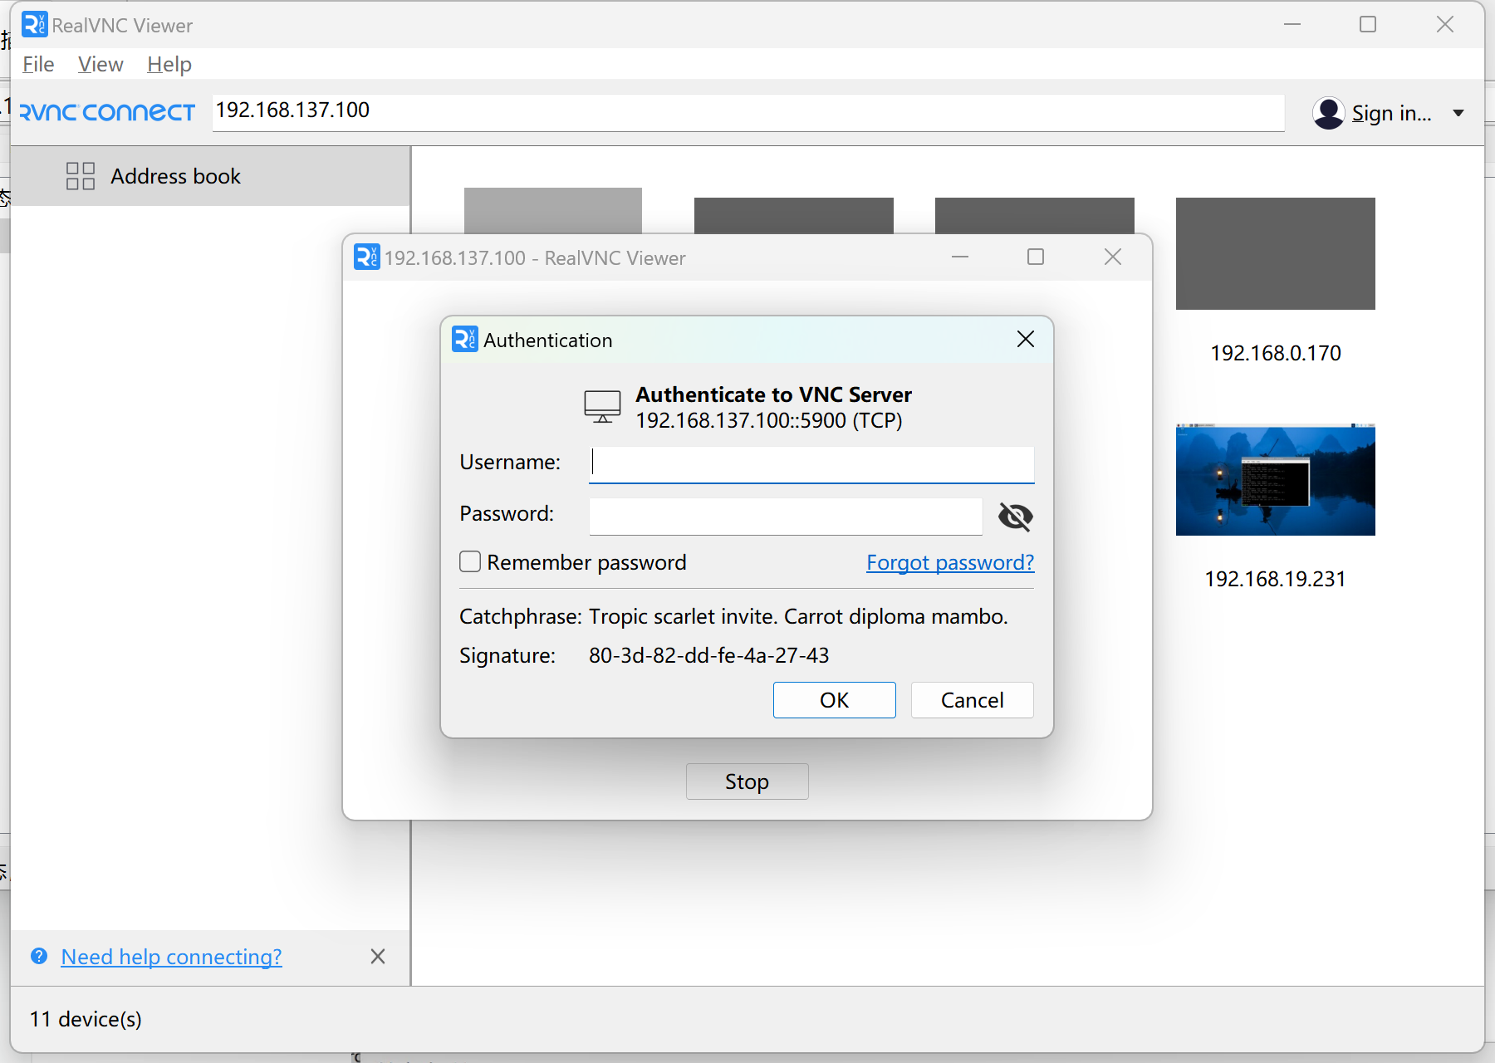The width and height of the screenshot is (1495, 1063).
Task: Expand the Sign in dropdown arrow
Action: pos(1458,113)
